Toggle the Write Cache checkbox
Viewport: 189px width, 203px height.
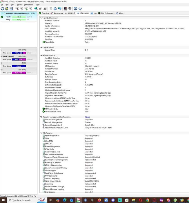pyautogui.click(x=43, y=149)
